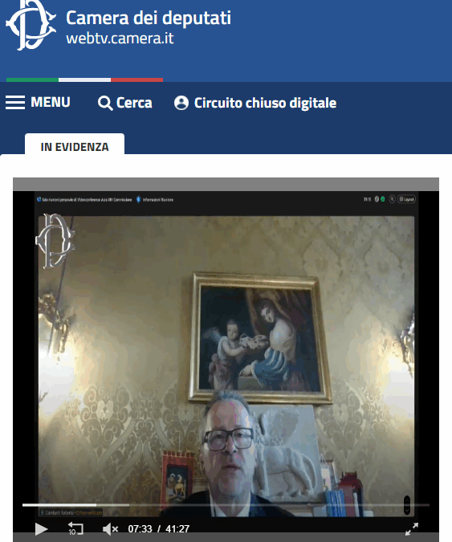Click the user account icon
This screenshot has width=452, height=542.
(x=181, y=103)
